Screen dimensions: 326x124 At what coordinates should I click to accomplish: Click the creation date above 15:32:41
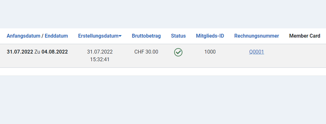pos(100,52)
